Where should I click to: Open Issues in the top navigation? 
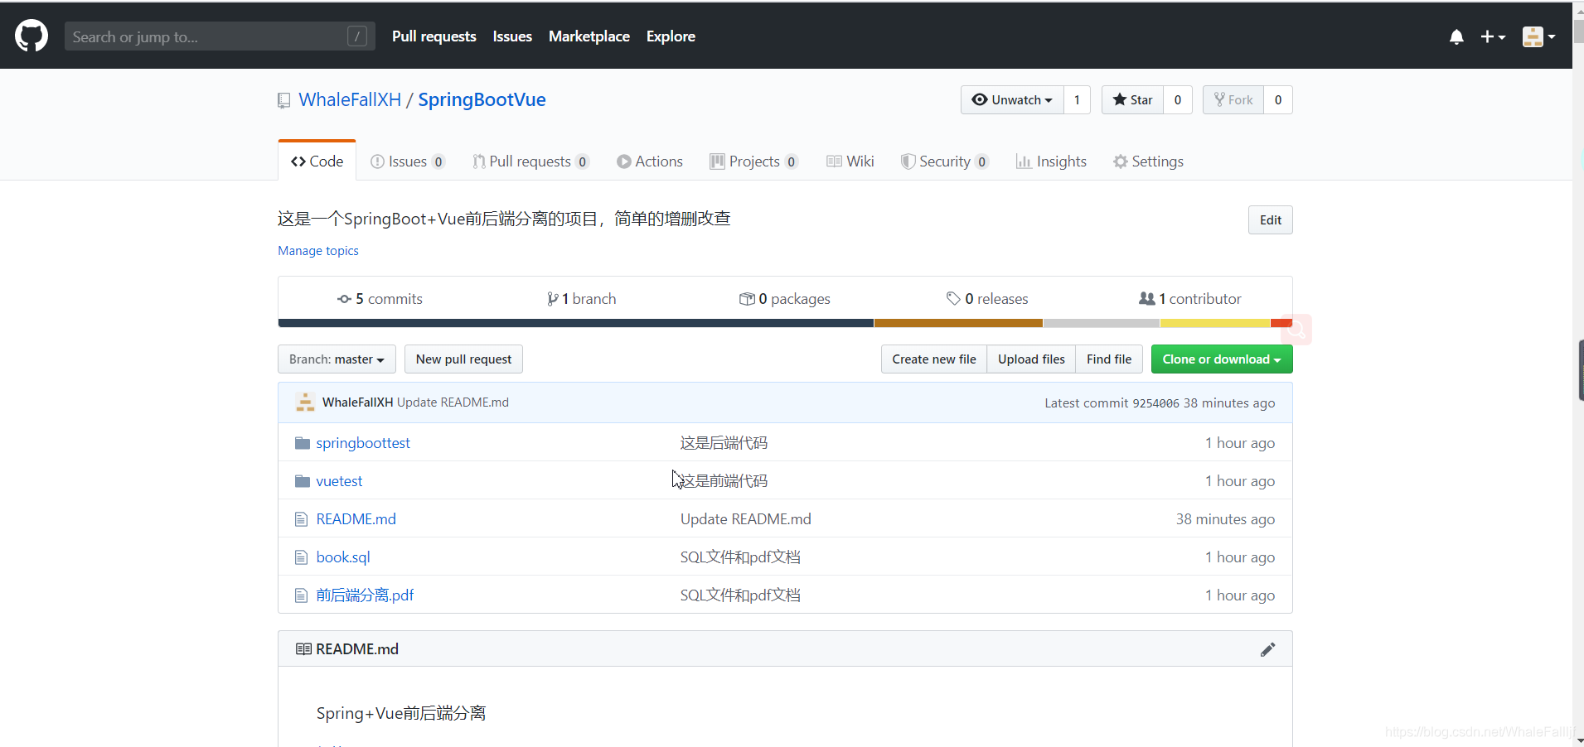pyautogui.click(x=512, y=36)
